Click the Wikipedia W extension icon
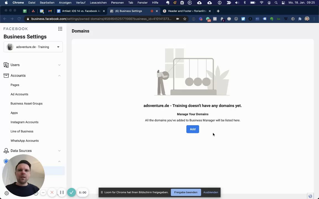This screenshot has height=199, width=319. click(286, 19)
